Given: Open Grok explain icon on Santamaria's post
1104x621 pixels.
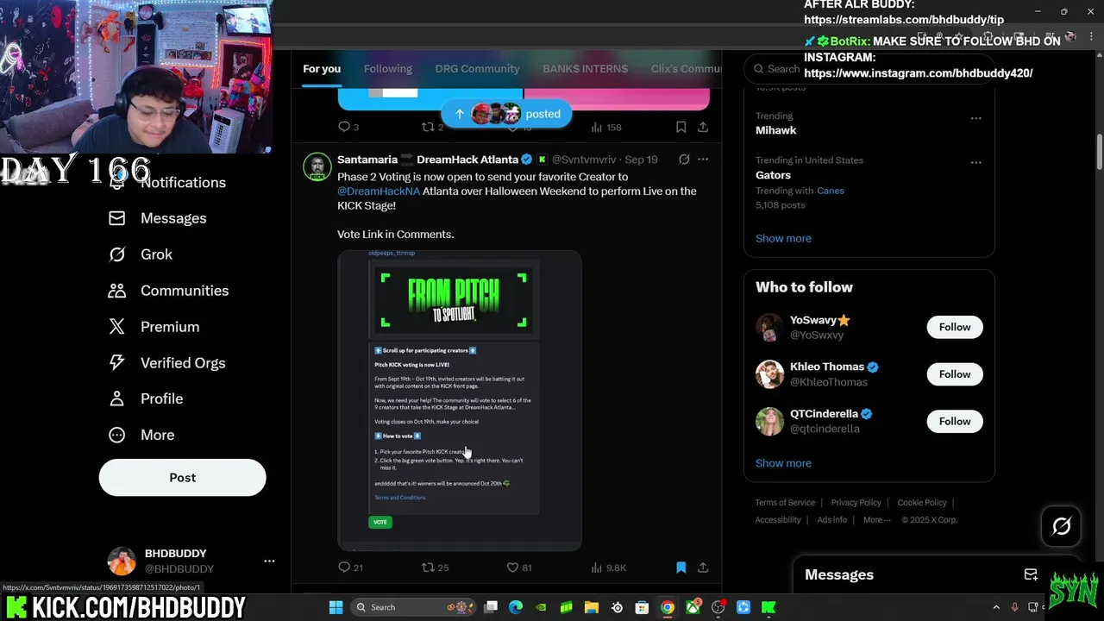Looking at the screenshot, I should pyautogui.click(x=684, y=160).
